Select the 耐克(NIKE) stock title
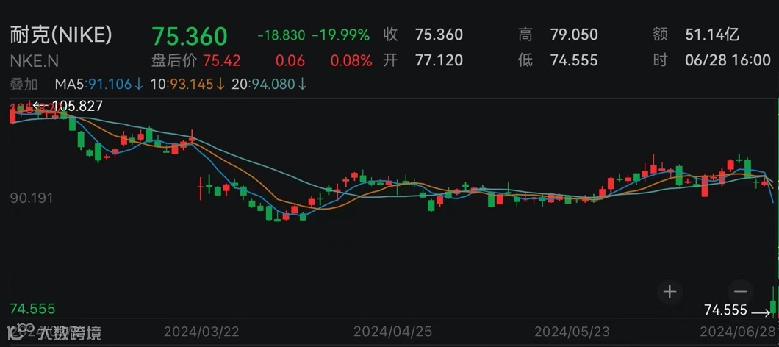 click(61, 35)
